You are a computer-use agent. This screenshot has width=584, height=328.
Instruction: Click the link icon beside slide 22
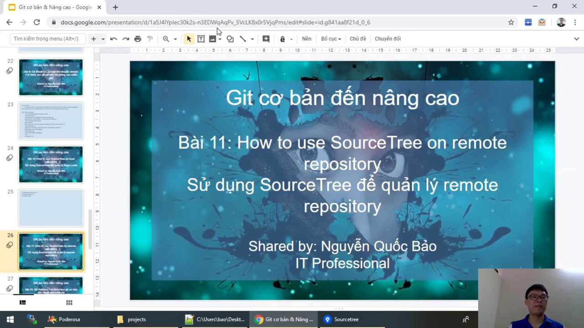(10, 71)
